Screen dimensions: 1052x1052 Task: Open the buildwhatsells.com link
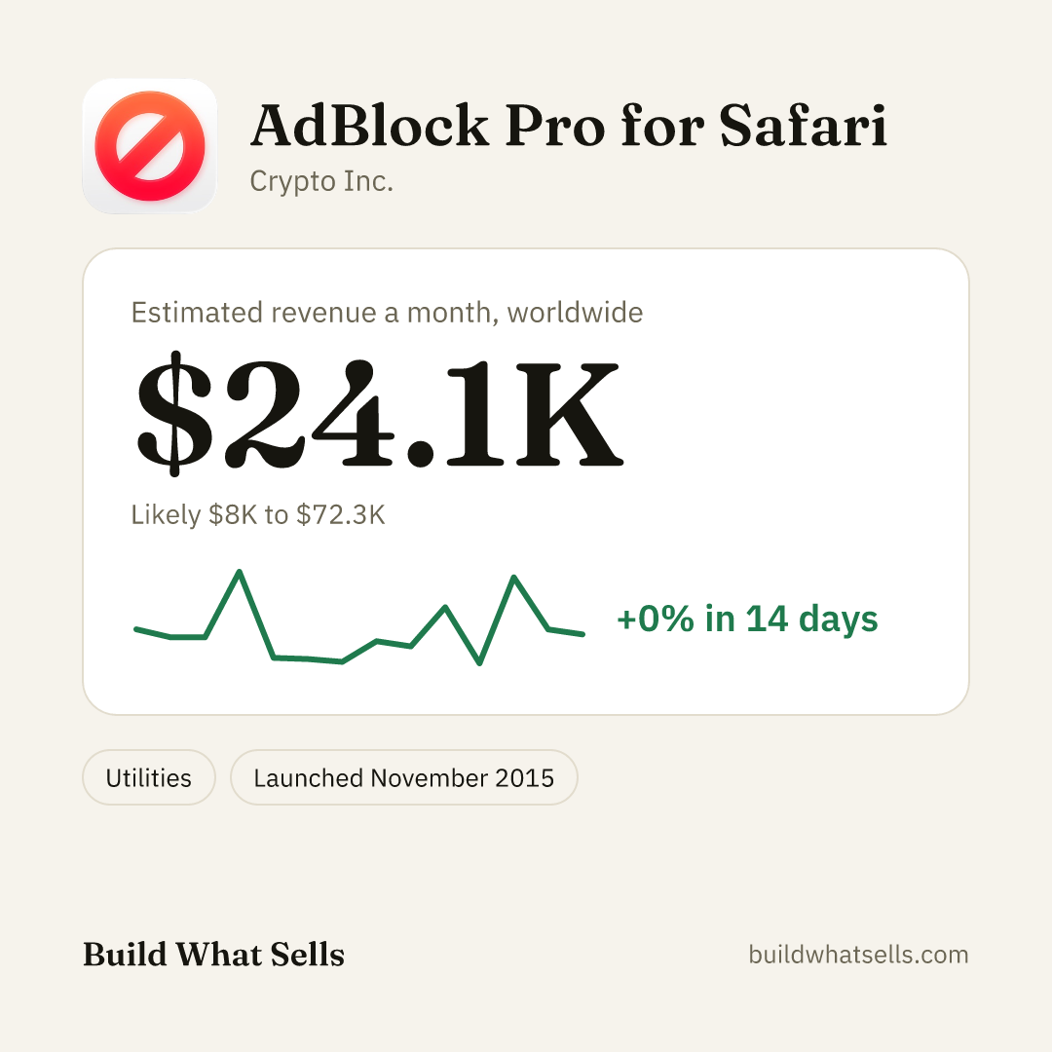(x=858, y=954)
